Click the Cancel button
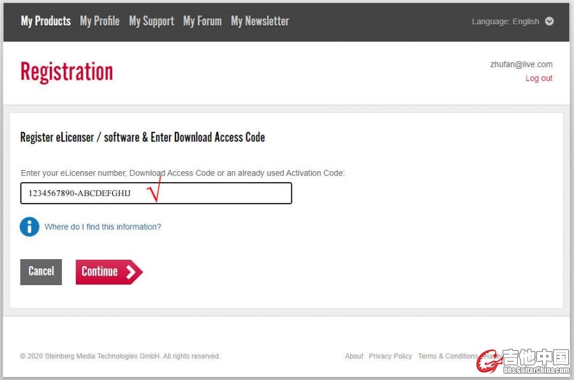 [41, 272]
